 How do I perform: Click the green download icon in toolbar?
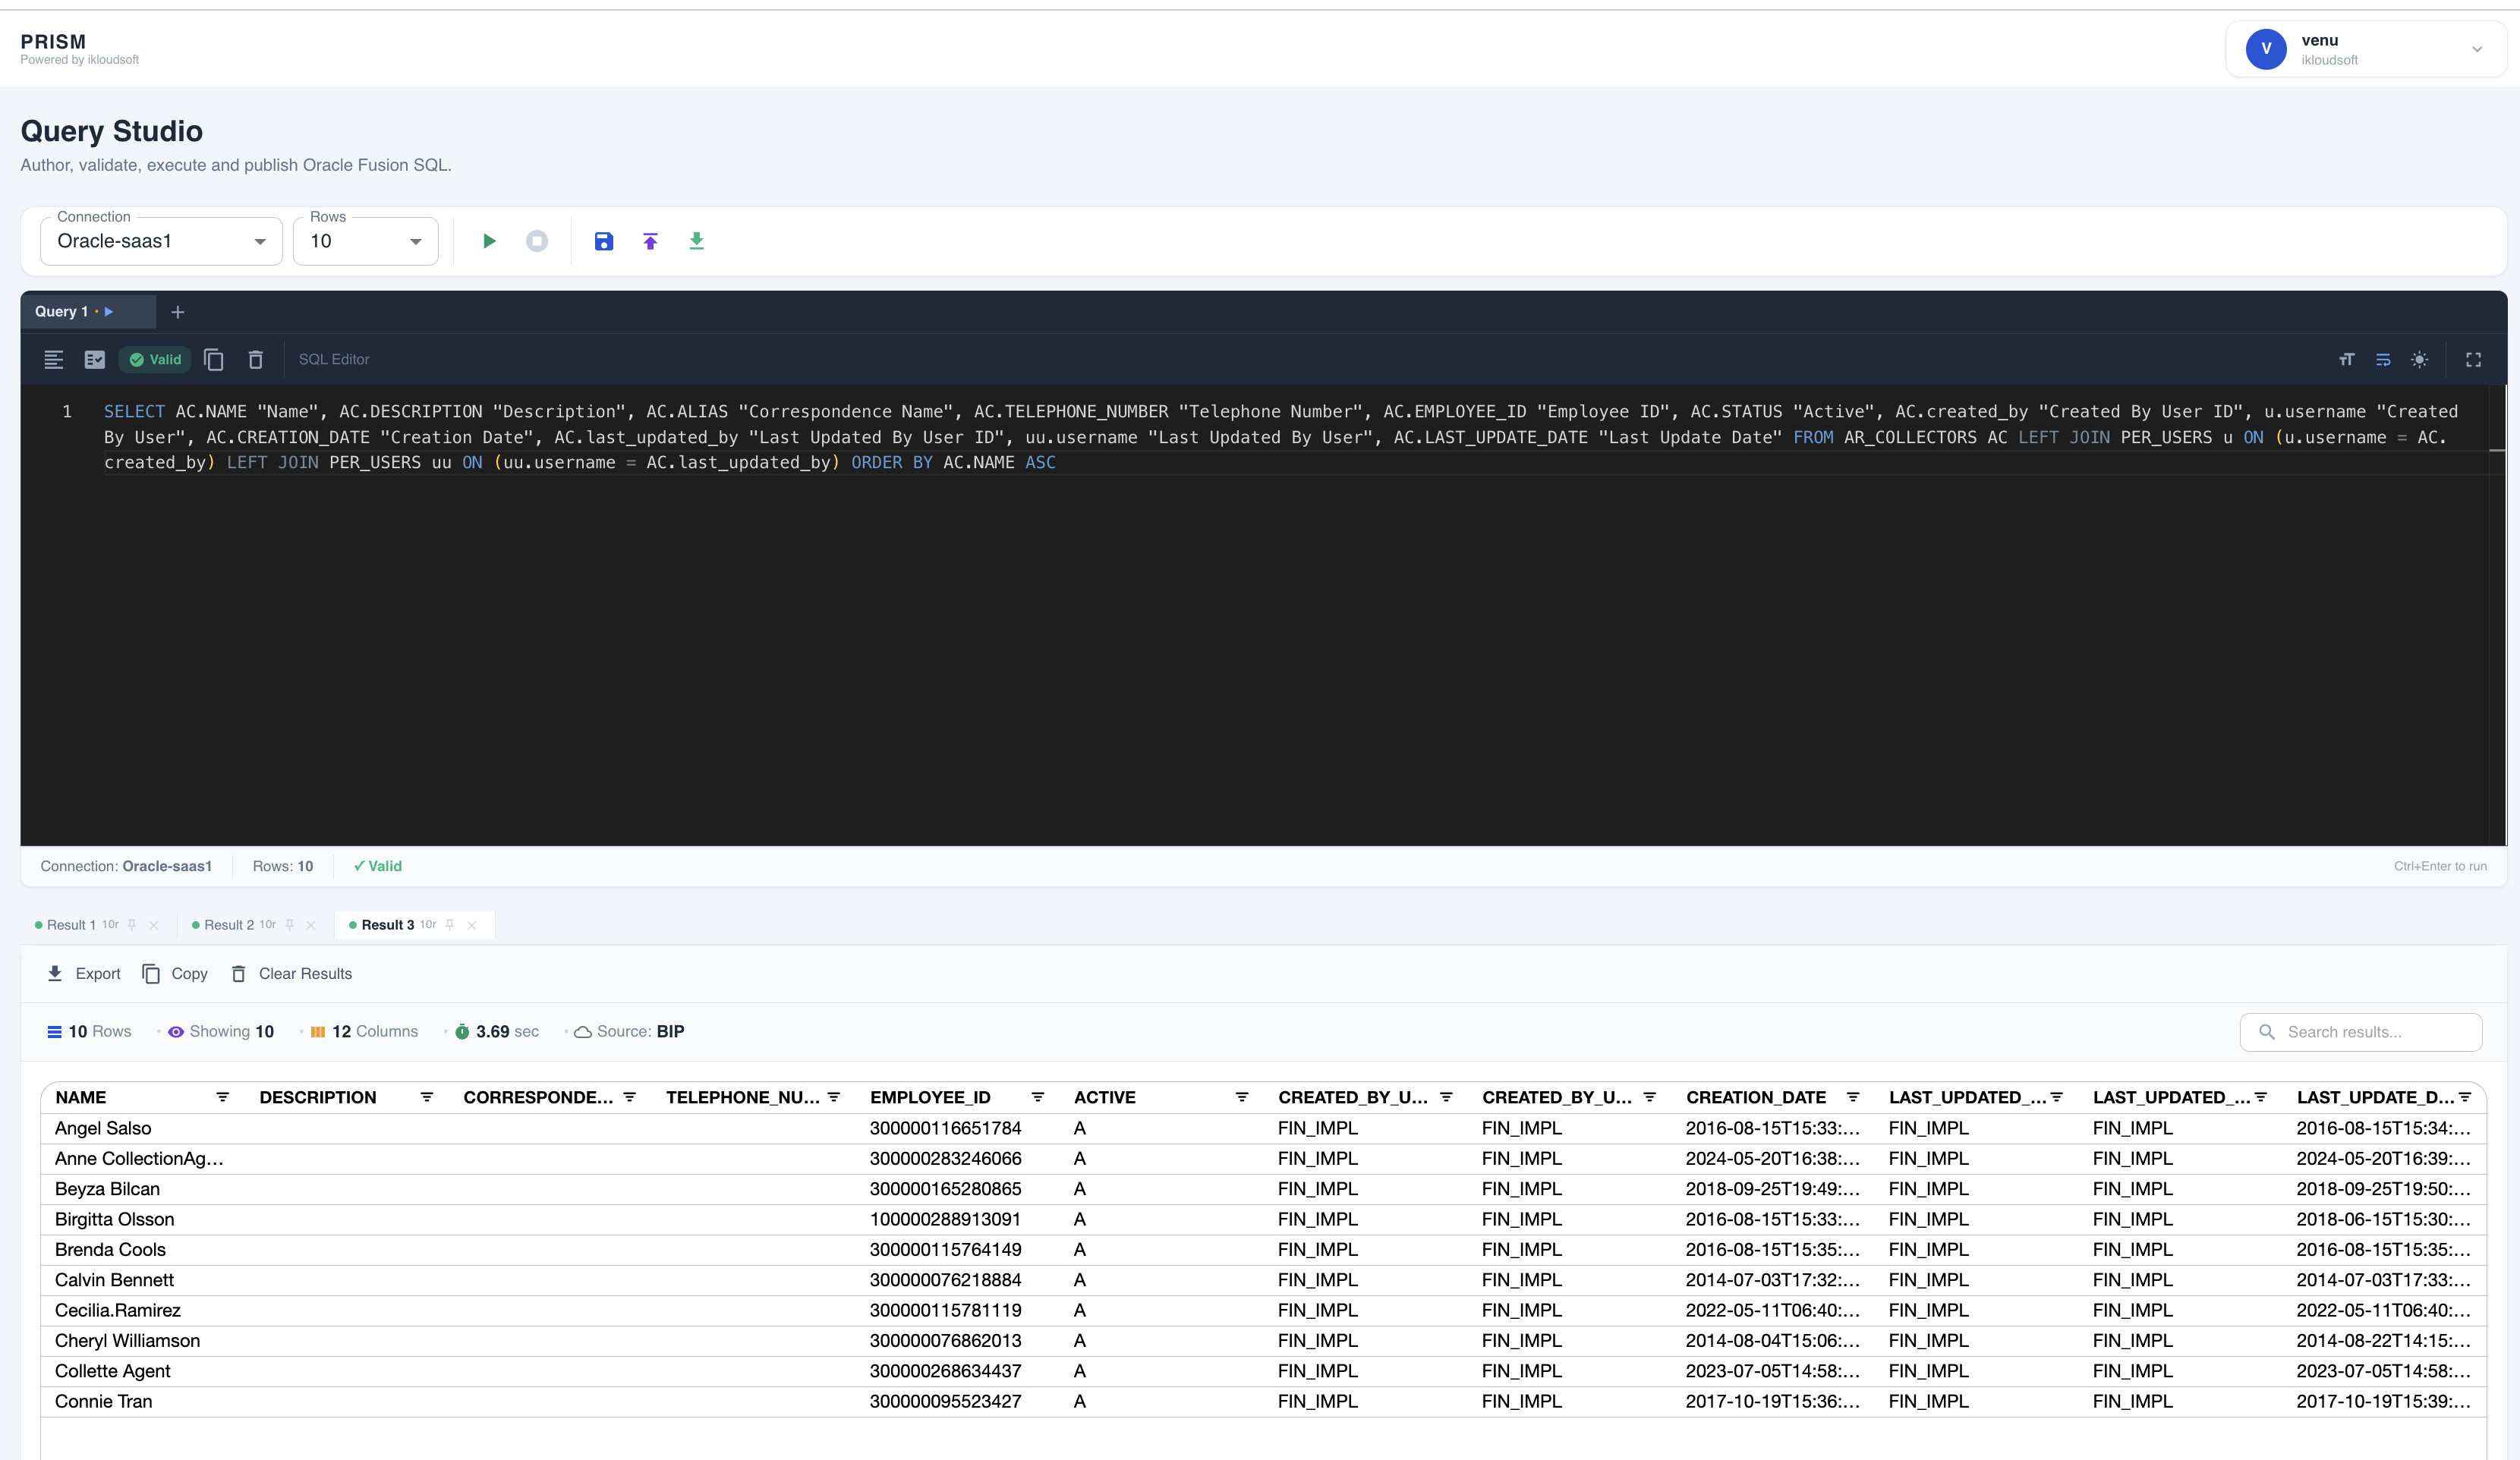697,241
